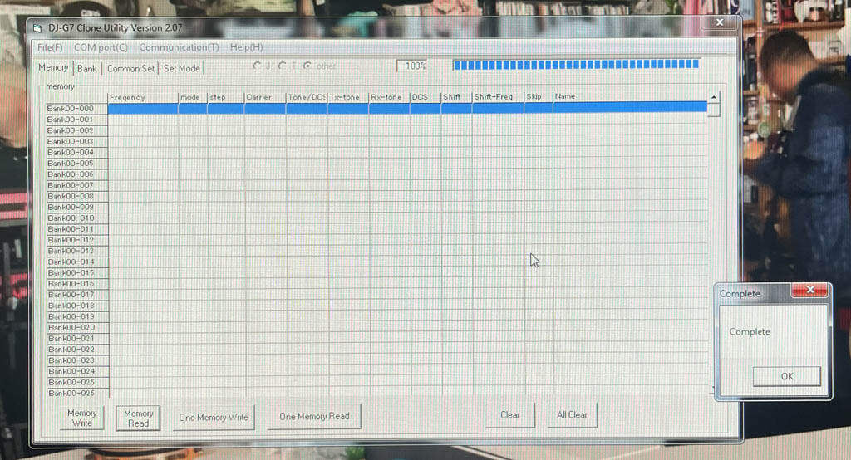Click the Freqency column header
851x460 pixels.
(143, 97)
